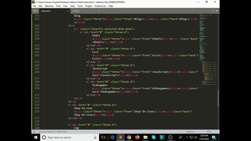Click the Line 125, Column 2 status text
The image size is (251, 141).
click(52, 132)
